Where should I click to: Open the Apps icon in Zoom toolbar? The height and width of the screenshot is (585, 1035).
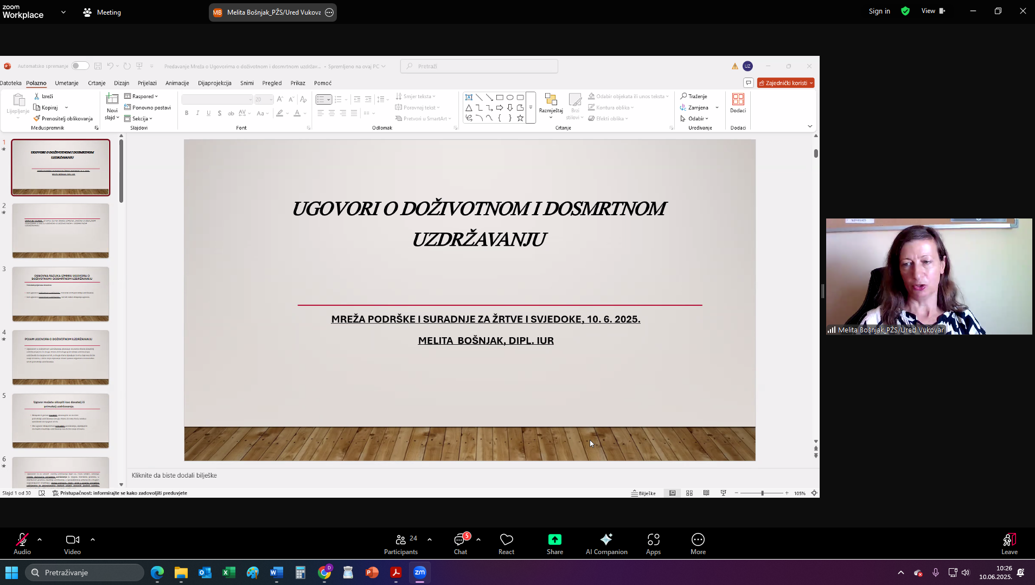pyautogui.click(x=653, y=539)
